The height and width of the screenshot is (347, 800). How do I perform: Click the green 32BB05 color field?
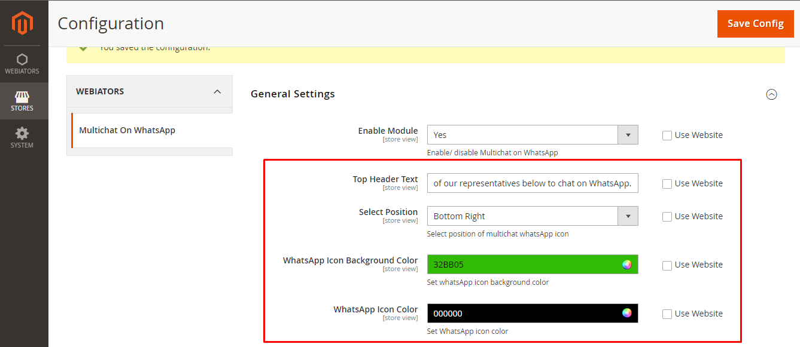(533, 265)
